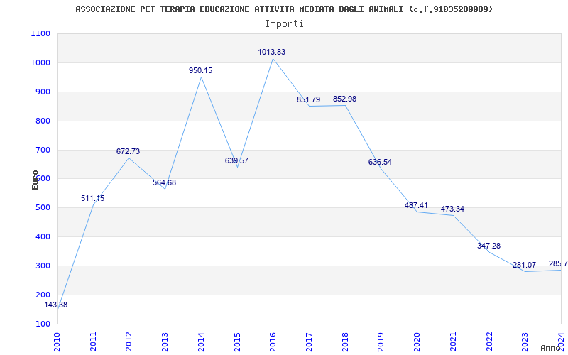The width and height of the screenshot is (568, 355).
Task: Select data label 564.68
Action: 164,182
